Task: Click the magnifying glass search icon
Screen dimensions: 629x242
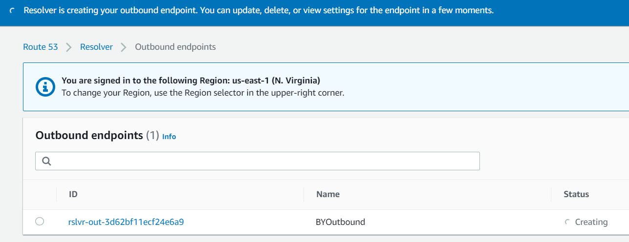Action: coord(47,161)
